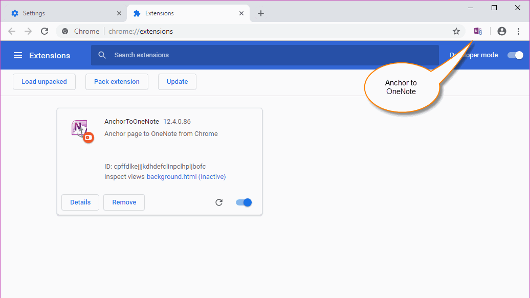The height and width of the screenshot is (298, 530).
Task: Maximize the Chrome window
Action: (x=494, y=8)
